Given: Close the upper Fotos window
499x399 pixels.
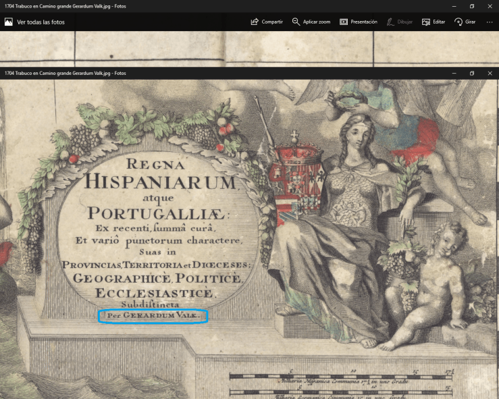Looking at the screenshot, I should tap(490, 6).
